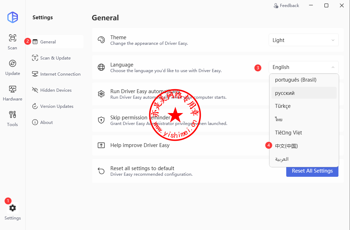The image size is (350, 230).
Task: Click the Settings gear icon
Action: (x=13, y=208)
